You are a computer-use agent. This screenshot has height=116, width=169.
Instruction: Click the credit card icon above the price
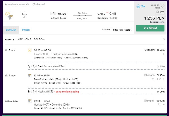click(x=162, y=12)
